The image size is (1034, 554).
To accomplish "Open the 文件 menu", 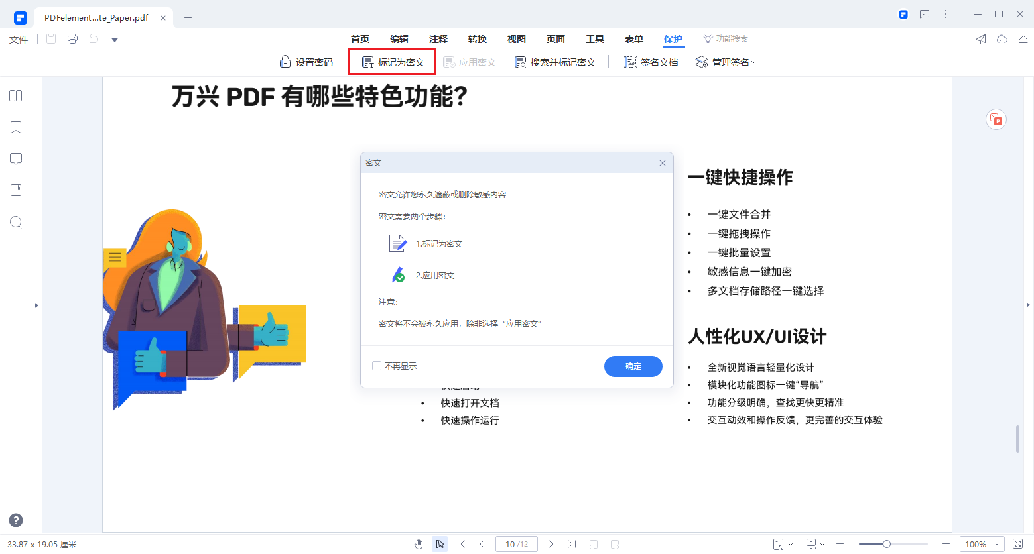I will (x=18, y=39).
